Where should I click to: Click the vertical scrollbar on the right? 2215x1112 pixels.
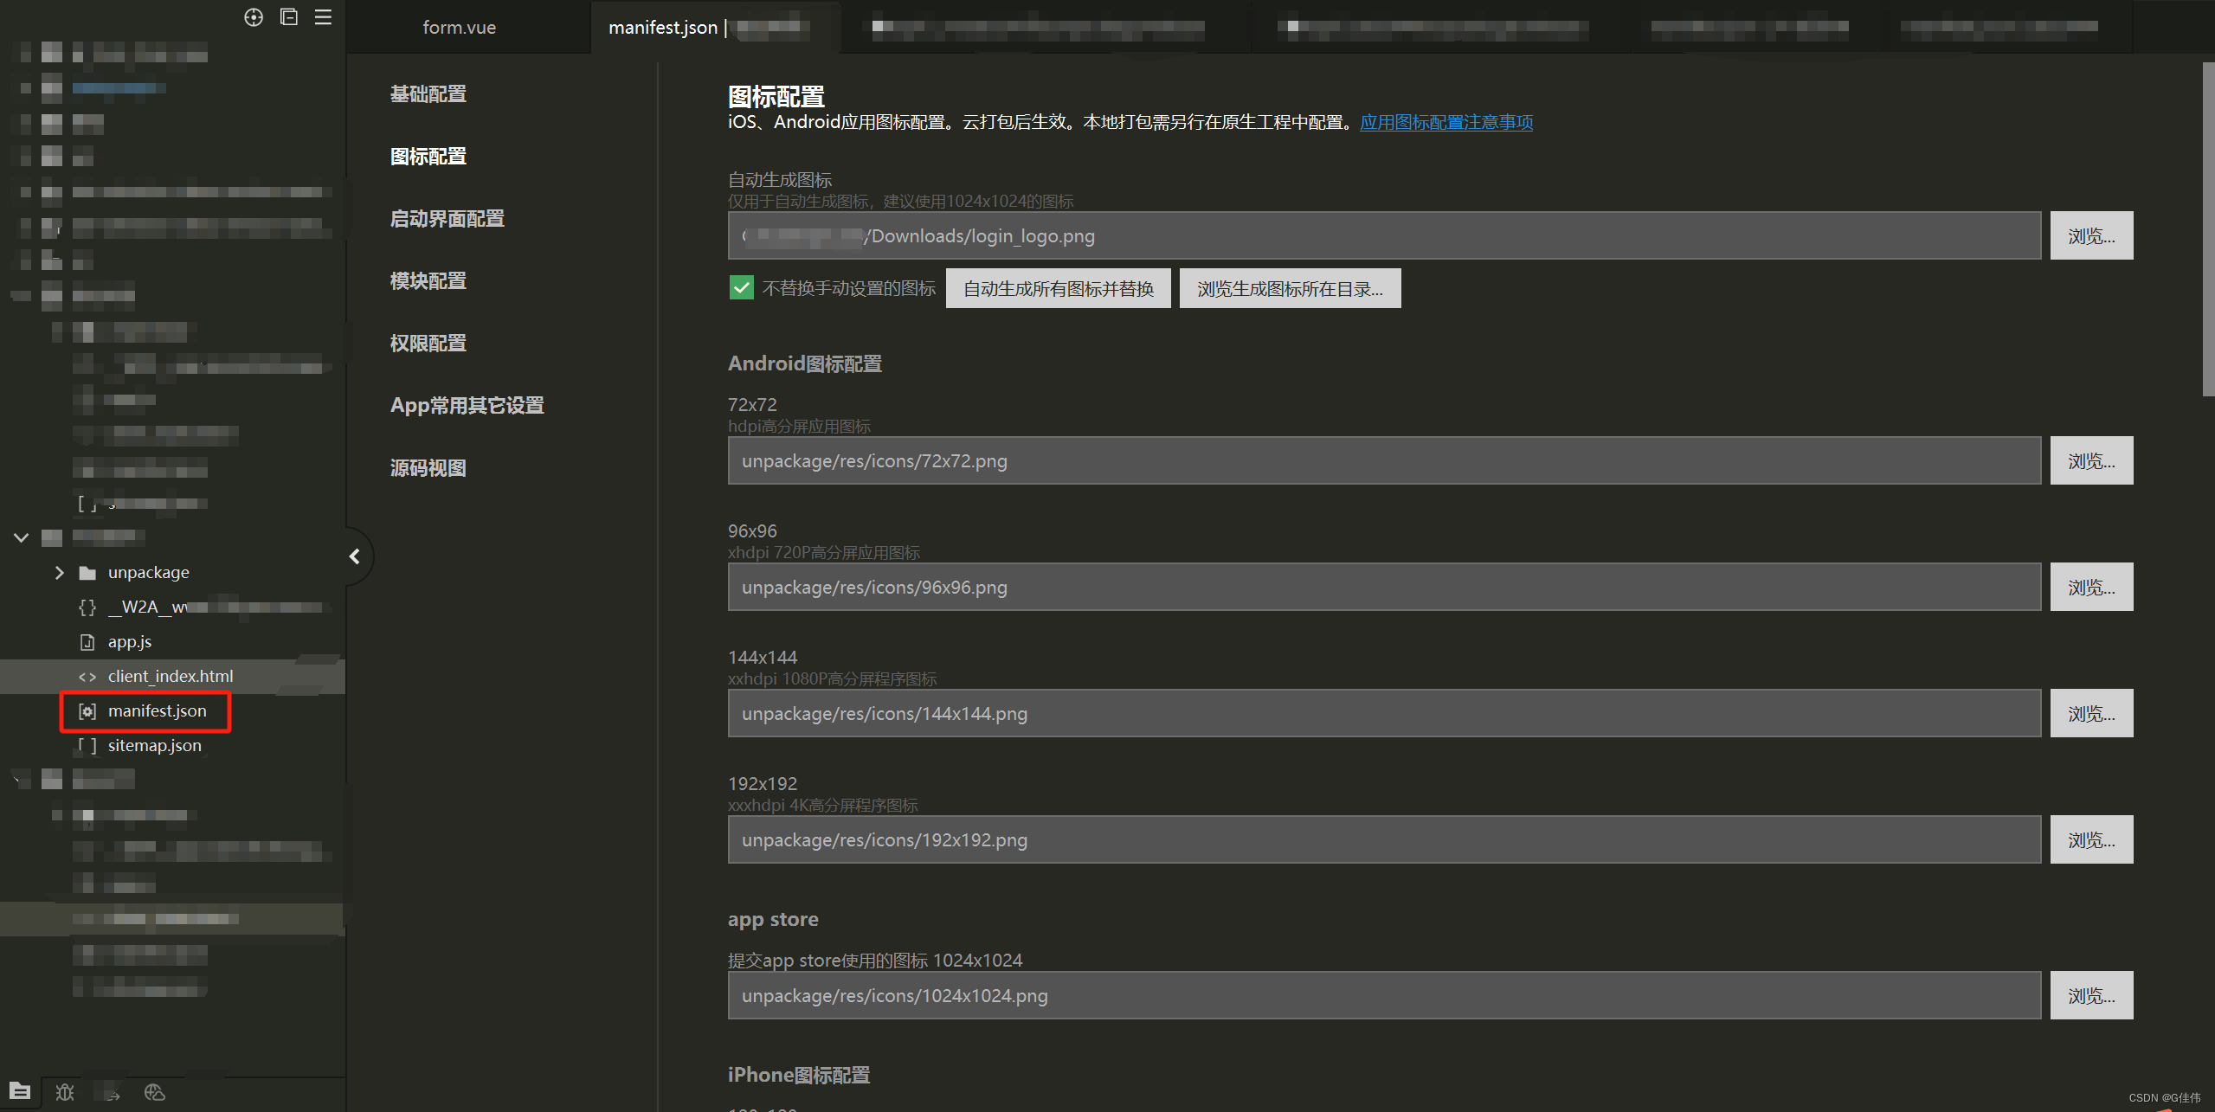tap(2207, 229)
